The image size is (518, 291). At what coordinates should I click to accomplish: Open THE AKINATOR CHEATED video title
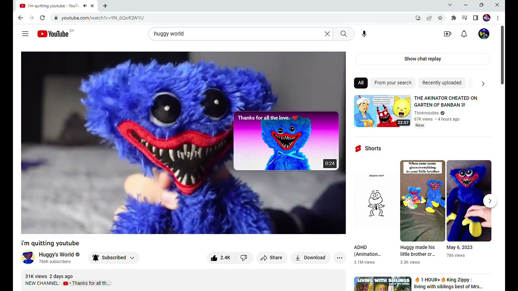446,101
